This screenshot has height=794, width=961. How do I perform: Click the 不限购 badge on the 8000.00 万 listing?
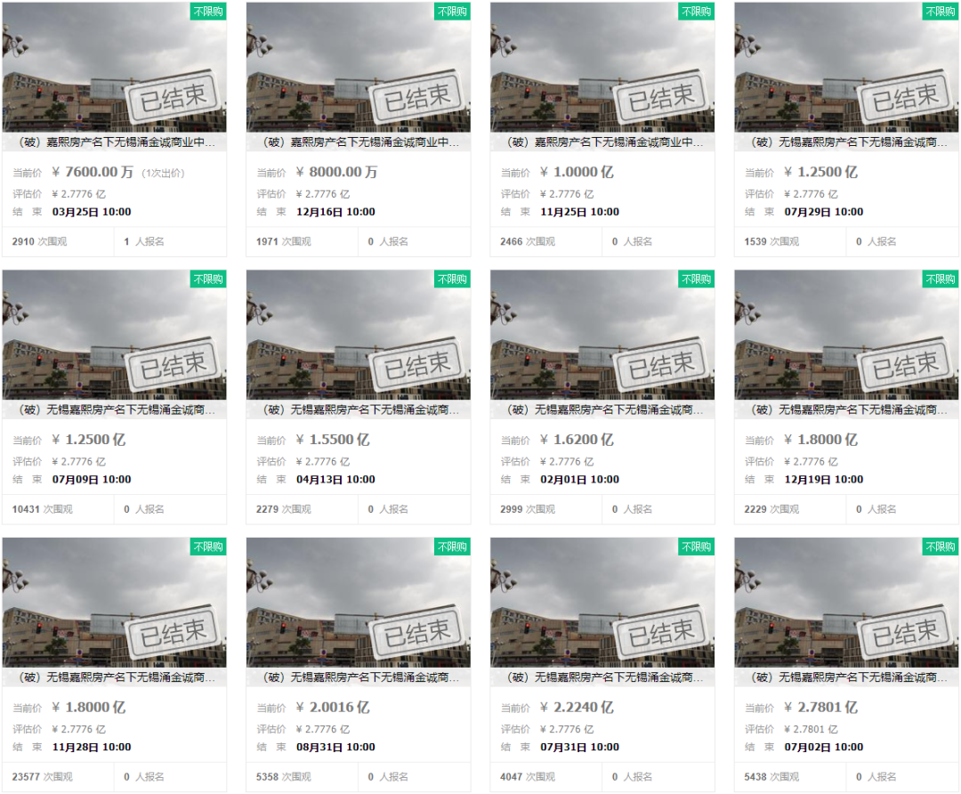(452, 11)
